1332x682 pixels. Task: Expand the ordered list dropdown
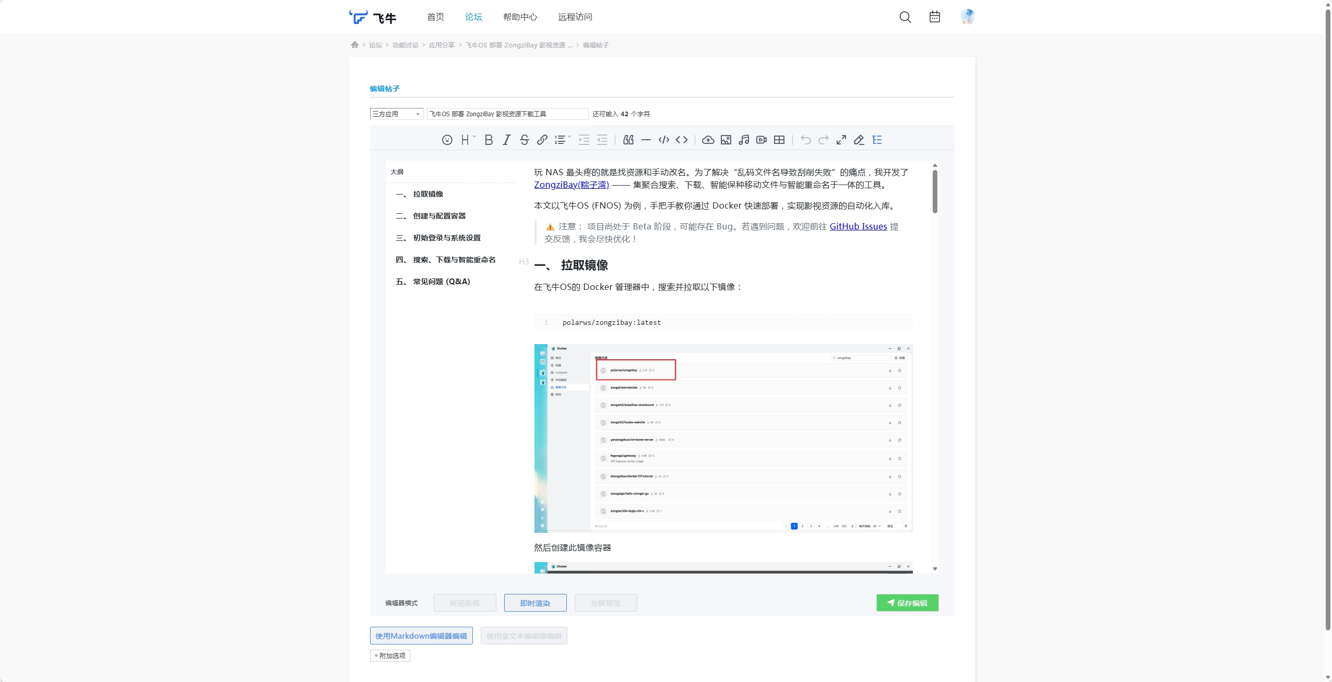coord(562,140)
